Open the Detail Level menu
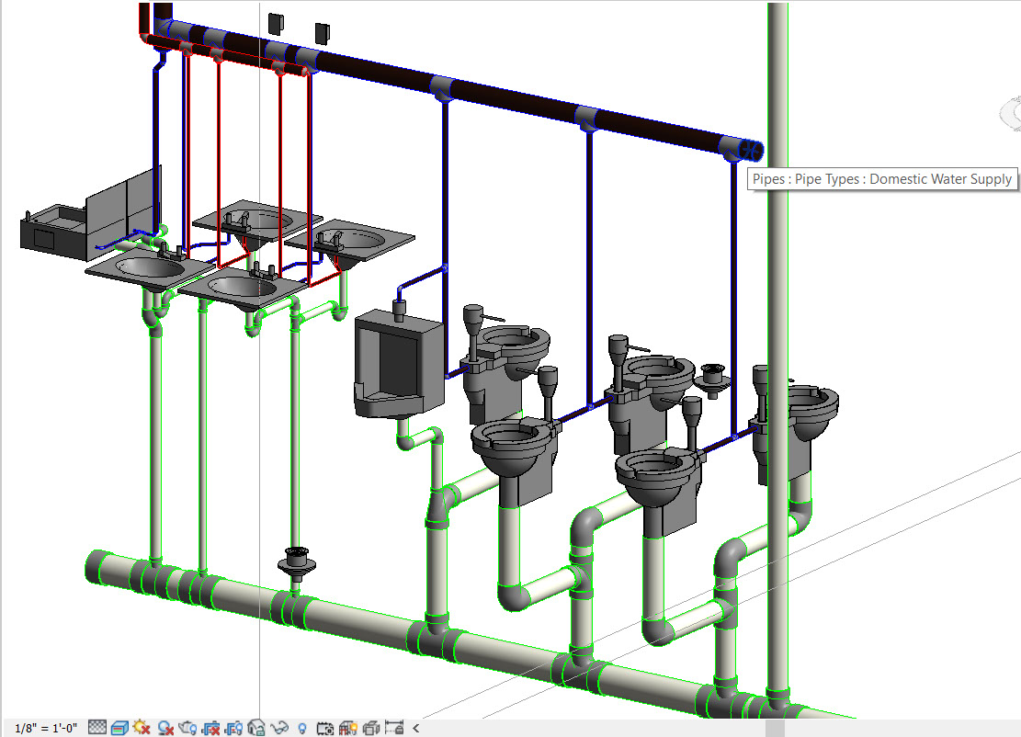The image size is (1021, 737). click(96, 728)
